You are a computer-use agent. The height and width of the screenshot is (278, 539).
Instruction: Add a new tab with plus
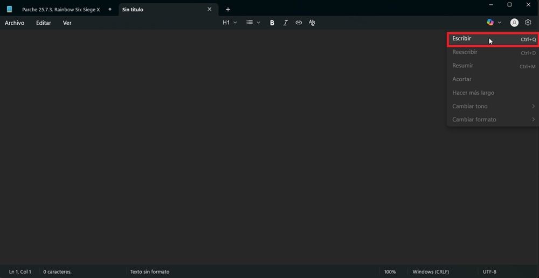pyautogui.click(x=228, y=9)
